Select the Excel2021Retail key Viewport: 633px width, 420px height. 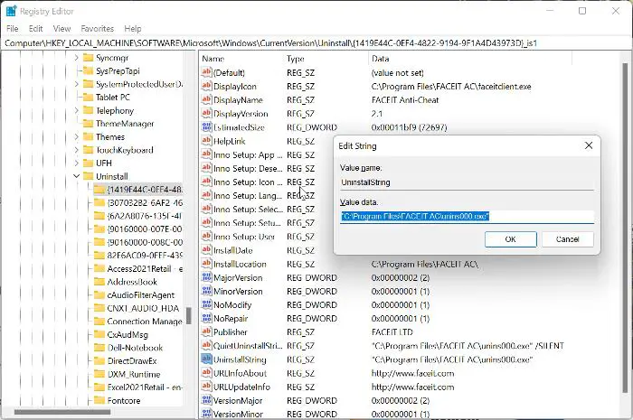pyautogui.click(x=145, y=387)
